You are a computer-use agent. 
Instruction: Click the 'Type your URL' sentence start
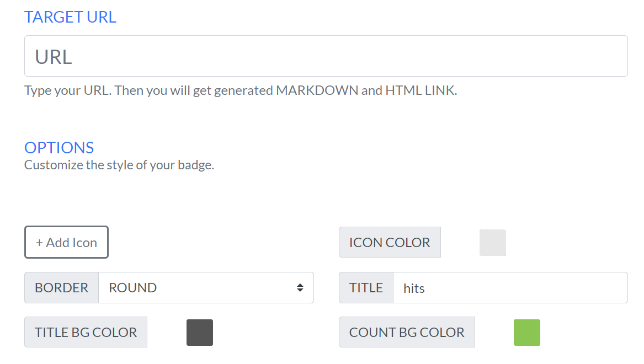pos(67,90)
